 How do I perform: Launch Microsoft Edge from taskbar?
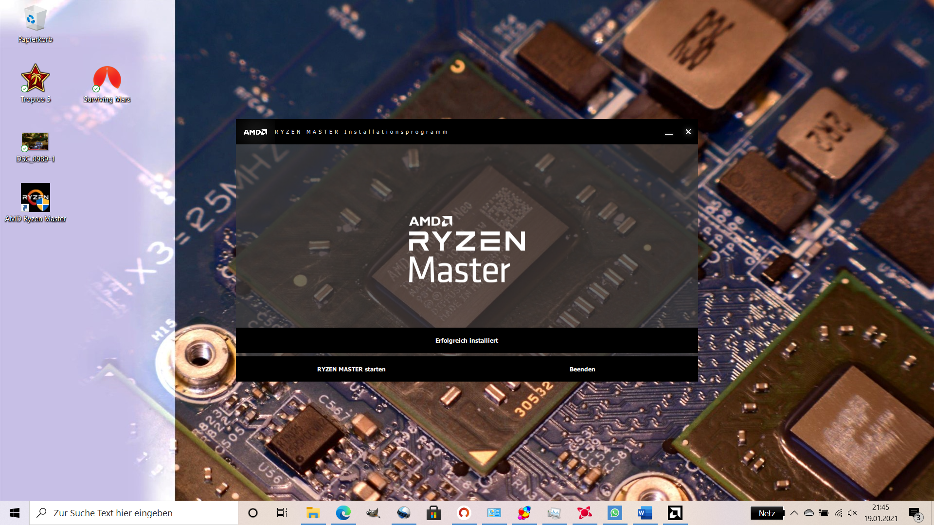tap(343, 513)
